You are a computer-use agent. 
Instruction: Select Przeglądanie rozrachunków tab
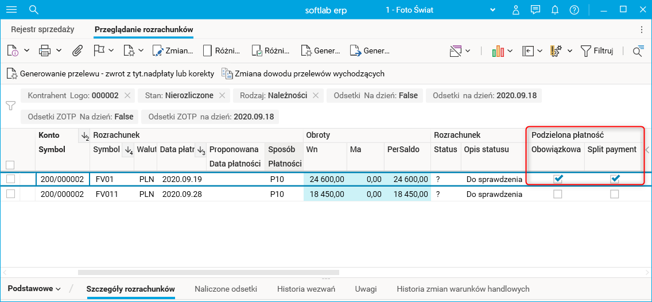pos(144,29)
